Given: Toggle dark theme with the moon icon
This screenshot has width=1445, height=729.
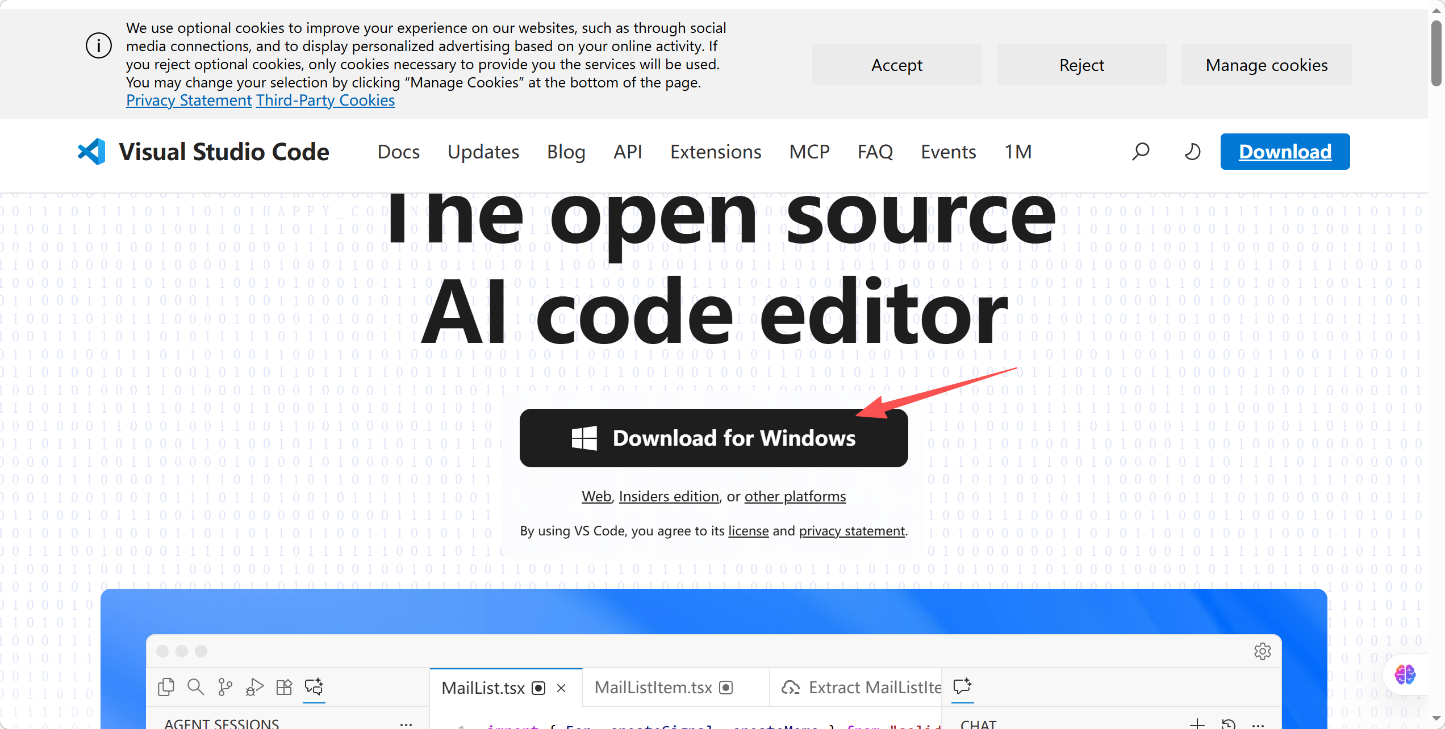Looking at the screenshot, I should tap(1192, 152).
